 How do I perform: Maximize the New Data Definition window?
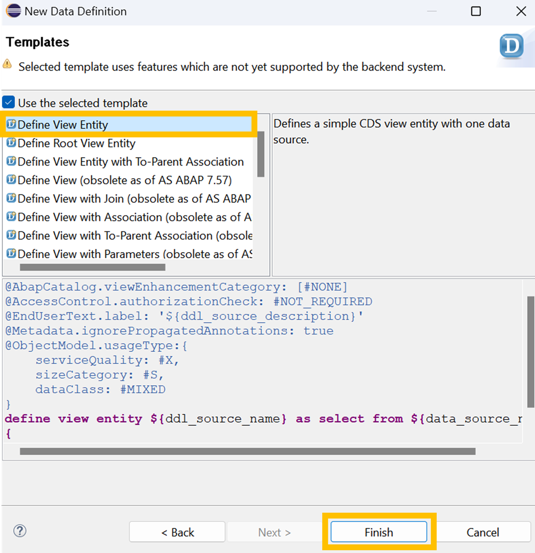pos(476,12)
